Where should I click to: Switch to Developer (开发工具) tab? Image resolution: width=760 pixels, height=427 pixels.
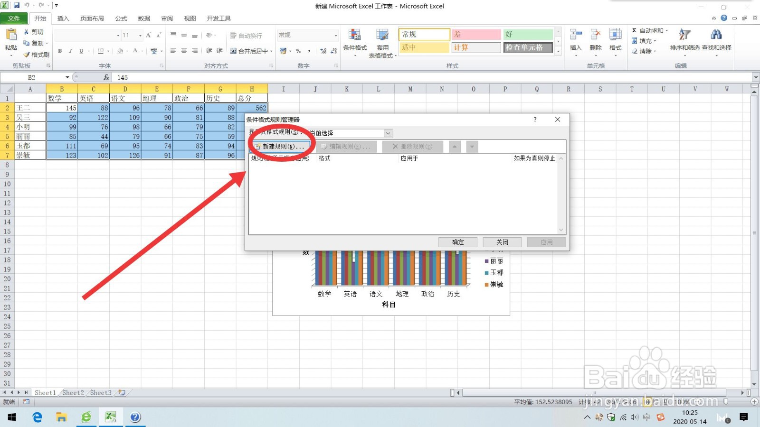click(218, 19)
